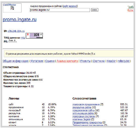
Task: Click the Леммы column heading
Action: tap(14, 98)
